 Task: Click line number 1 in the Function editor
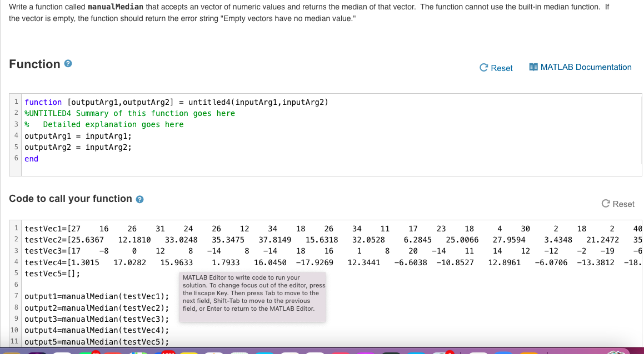tap(16, 102)
